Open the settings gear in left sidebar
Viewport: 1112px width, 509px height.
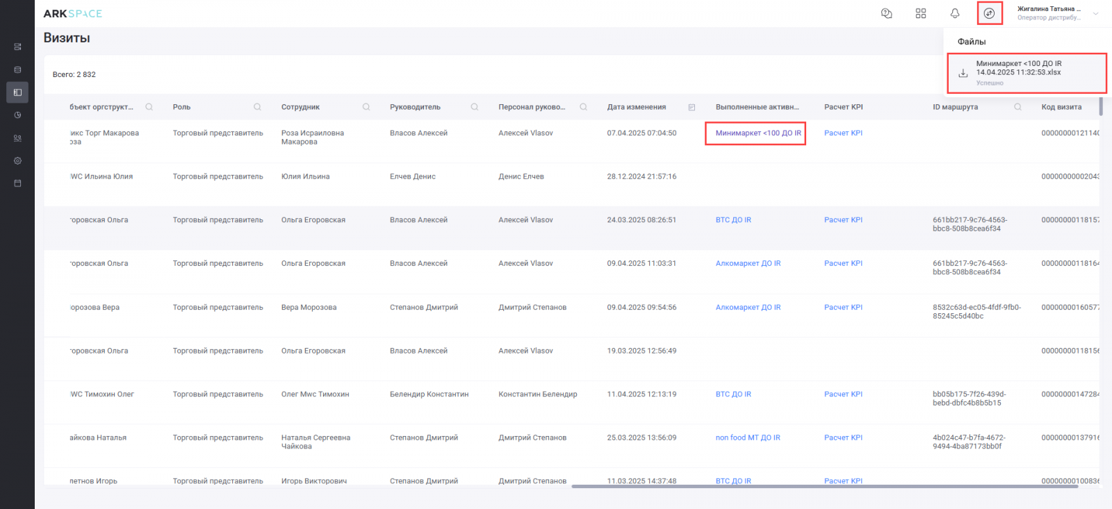[17, 160]
